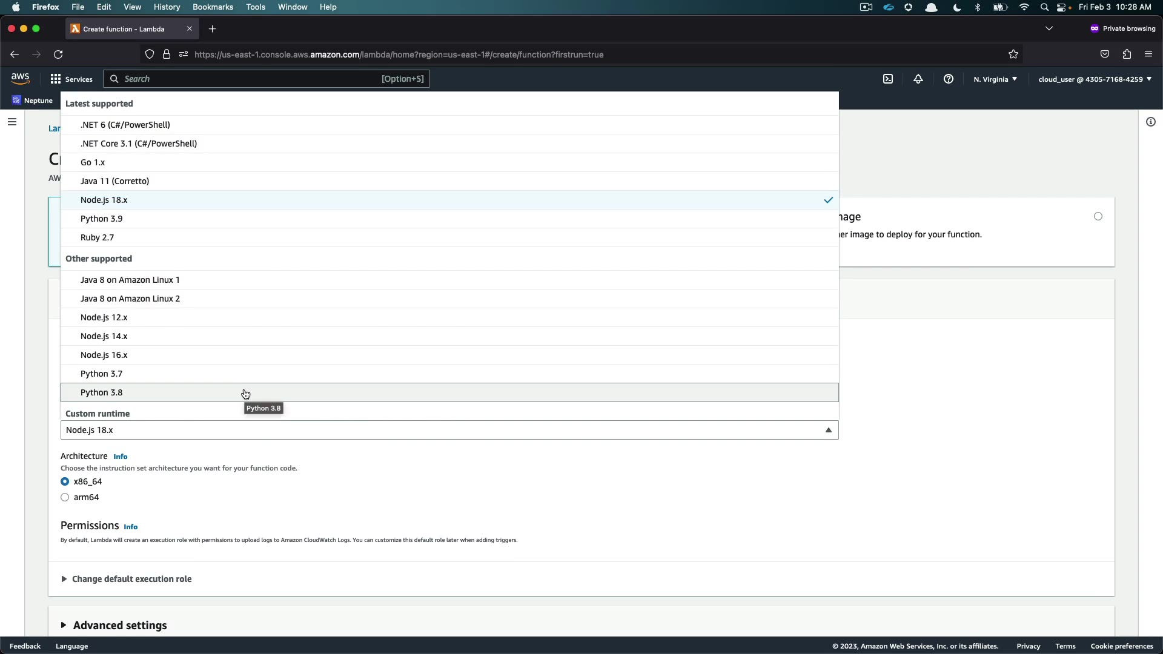Click the AWS logo home icon

click(x=20, y=78)
